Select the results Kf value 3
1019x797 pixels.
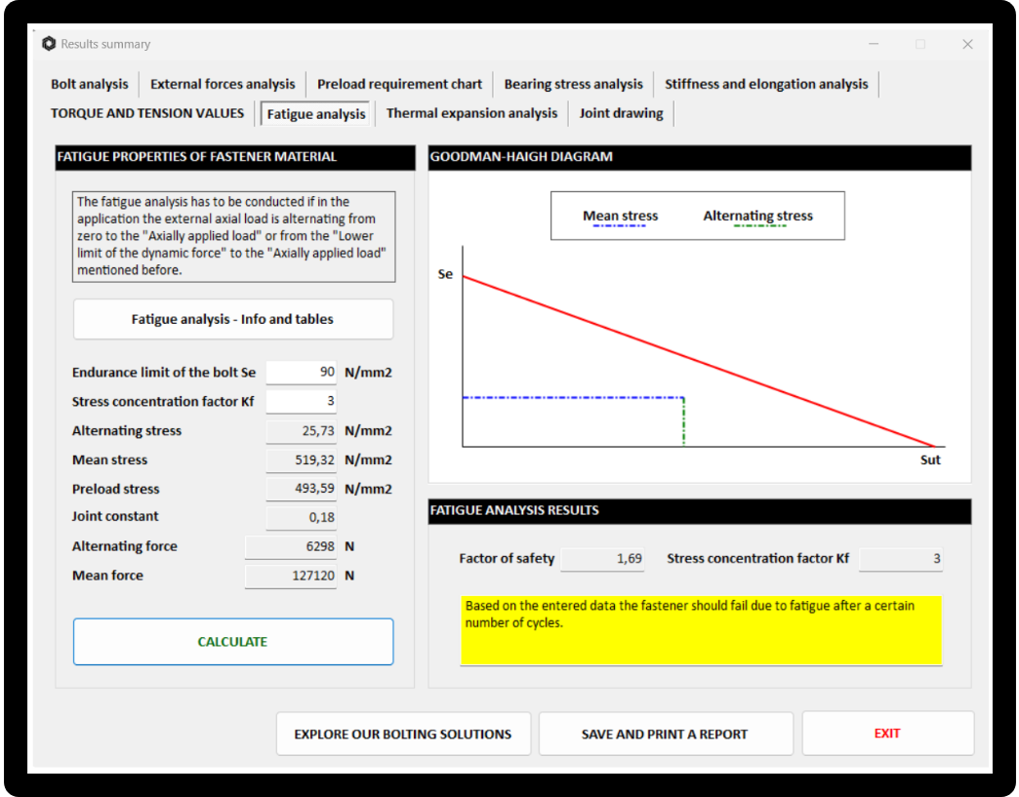[901, 559]
